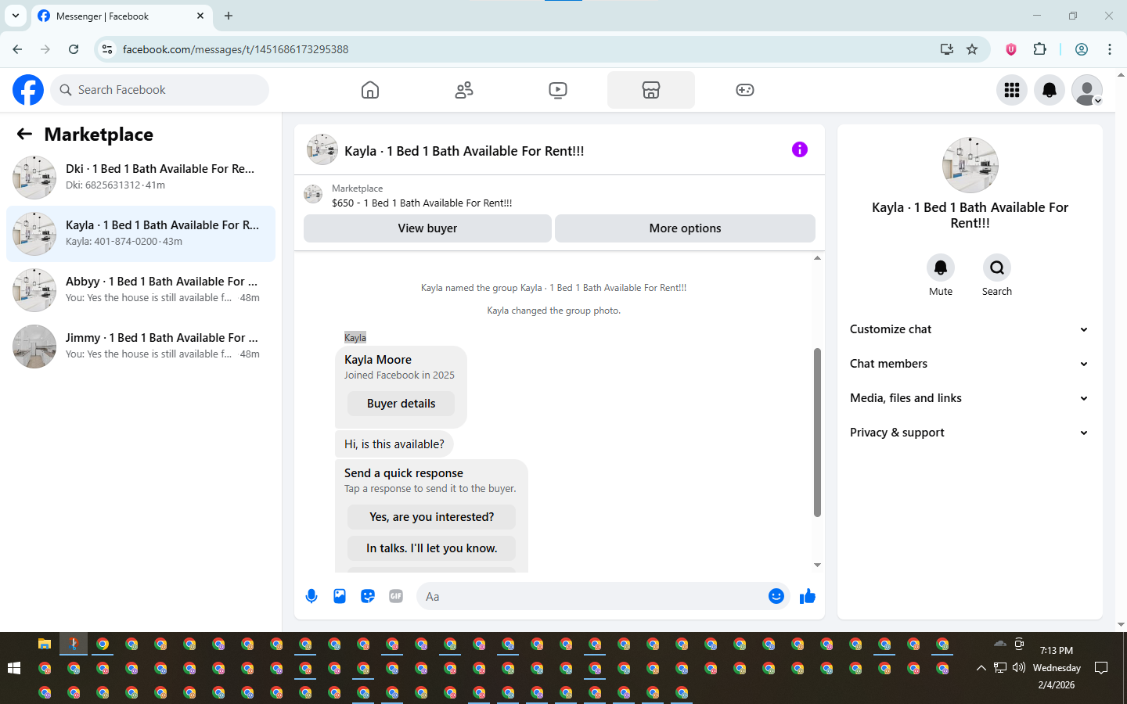Click the Facebook logo
Image resolution: width=1127 pixels, height=704 pixels.
click(28, 90)
